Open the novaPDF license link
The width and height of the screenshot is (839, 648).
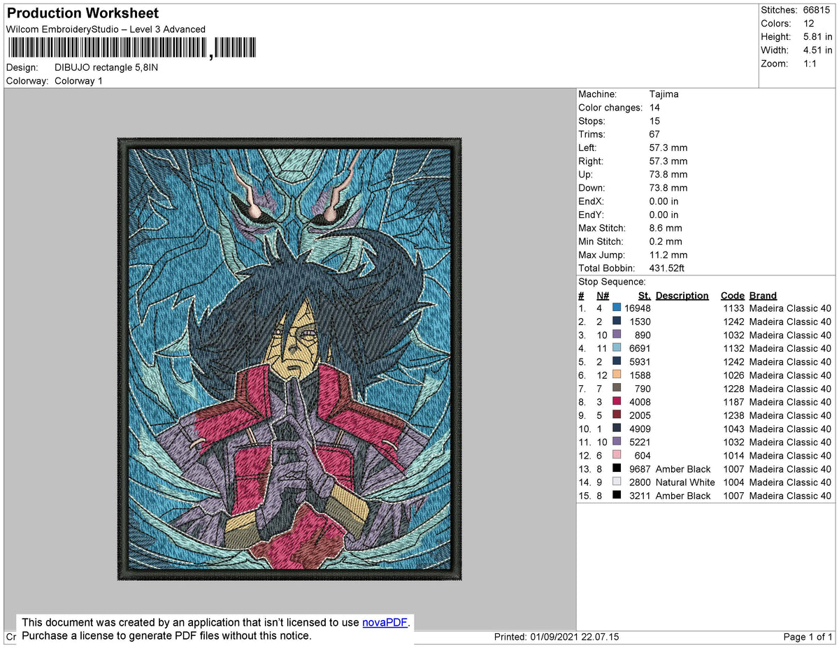click(384, 622)
